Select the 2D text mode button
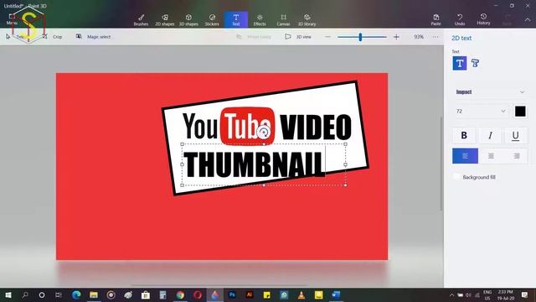Screen dimensions: 536x302 pos(460,64)
